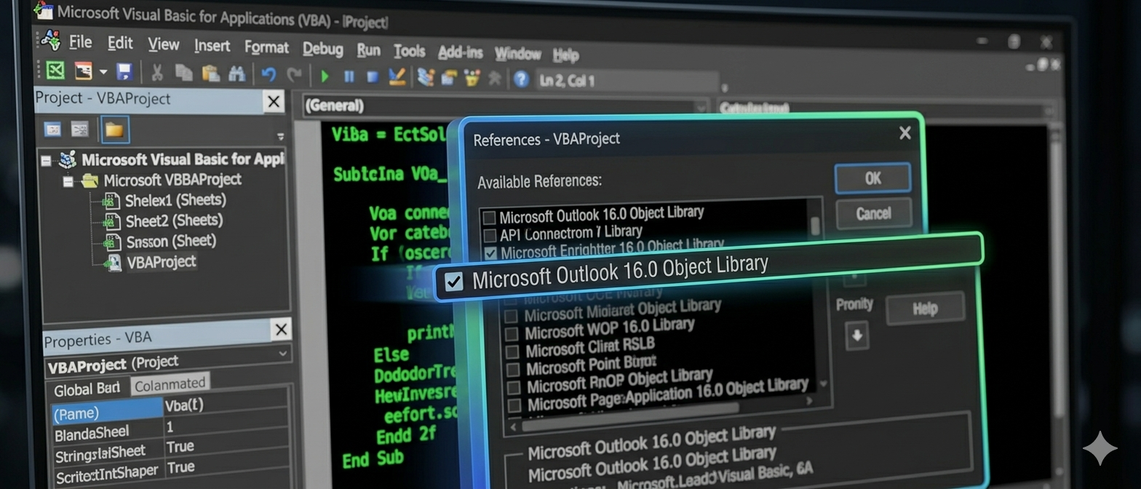Save the project with the floppy icon
The width and height of the screenshot is (1141, 489).
click(x=124, y=71)
